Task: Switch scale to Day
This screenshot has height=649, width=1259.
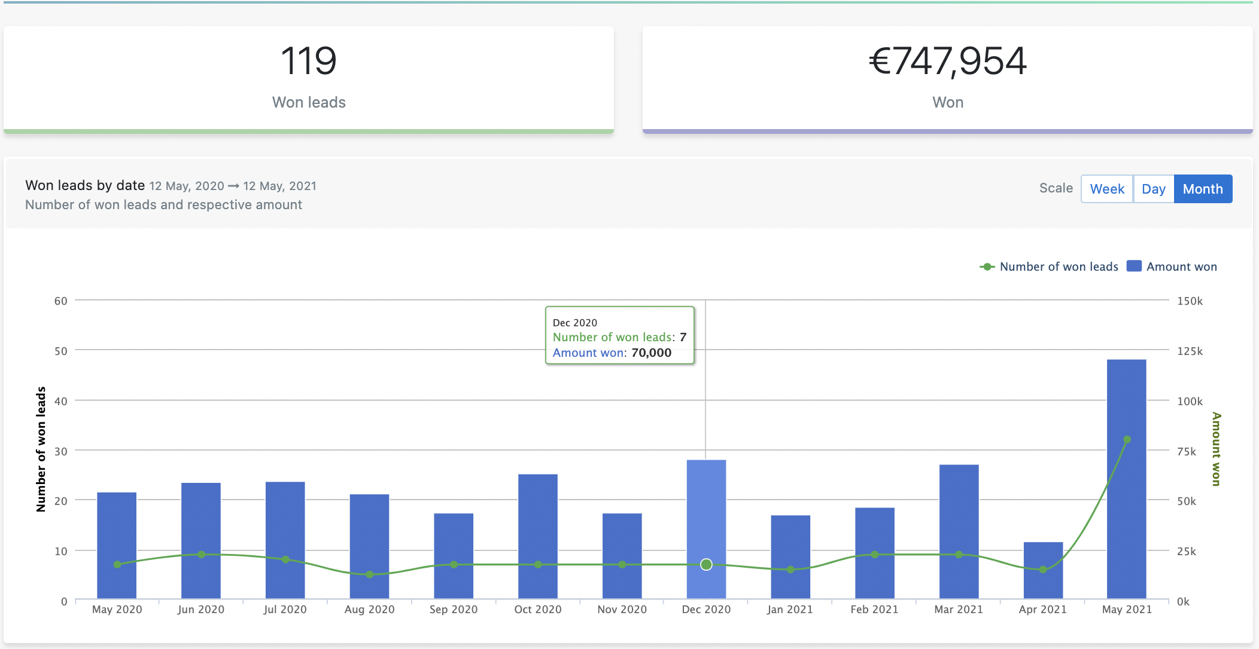Action: click(x=1153, y=189)
